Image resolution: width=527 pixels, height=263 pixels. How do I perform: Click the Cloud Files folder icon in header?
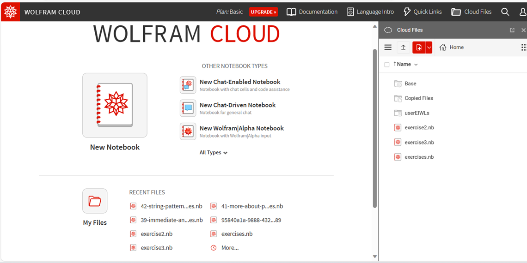(456, 12)
